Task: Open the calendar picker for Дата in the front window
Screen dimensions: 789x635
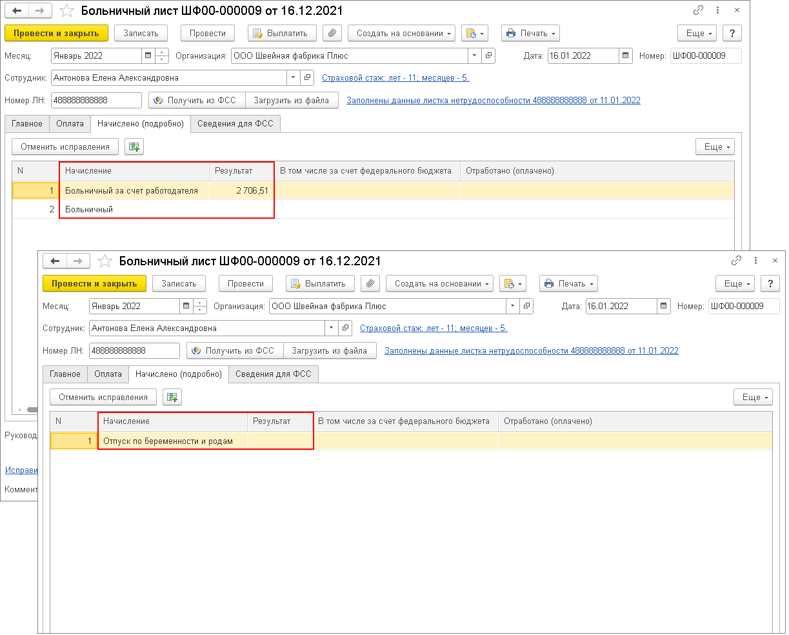Action: pos(664,307)
